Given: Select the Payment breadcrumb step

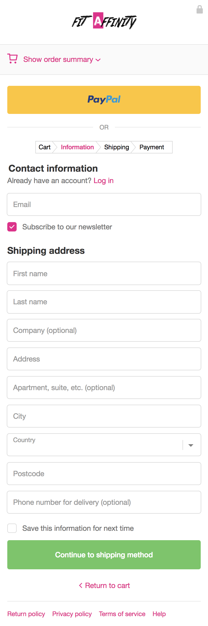Looking at the screenshot, I should pos(152,147).
